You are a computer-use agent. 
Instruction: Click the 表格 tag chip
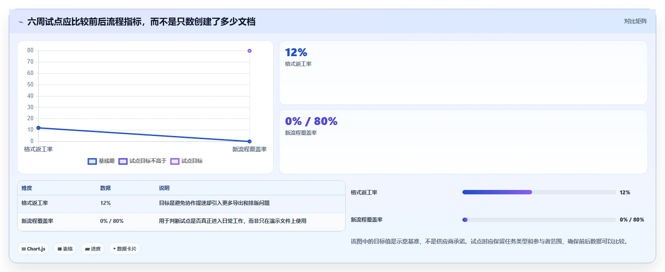65,249
